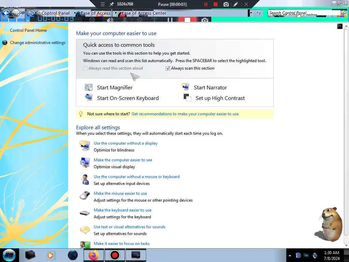Click the shield icon next to Change administrative settings
The width and height of the screenshot is (349, 262).
(5, 43)
